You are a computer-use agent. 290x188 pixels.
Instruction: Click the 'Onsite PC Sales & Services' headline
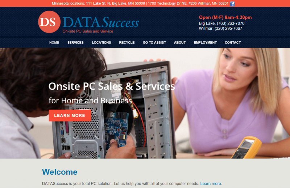pos(112,86)
